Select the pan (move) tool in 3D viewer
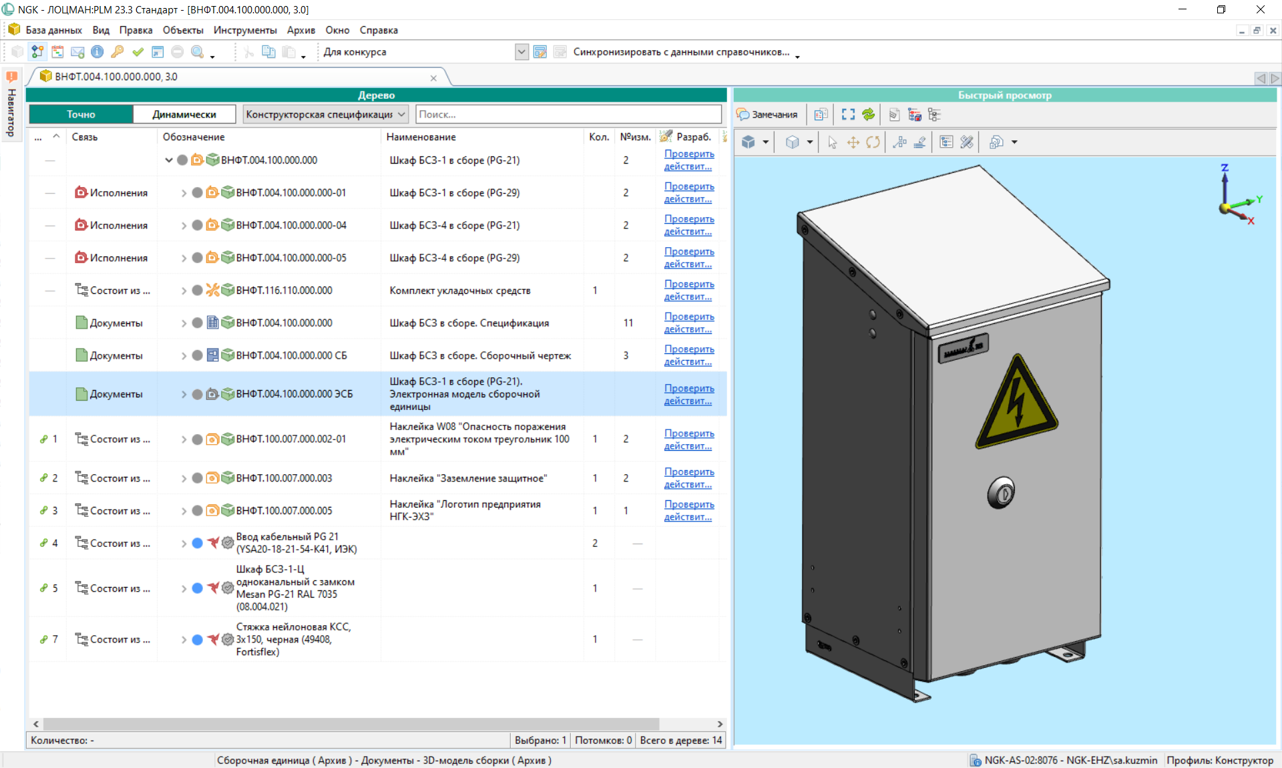 853,142
